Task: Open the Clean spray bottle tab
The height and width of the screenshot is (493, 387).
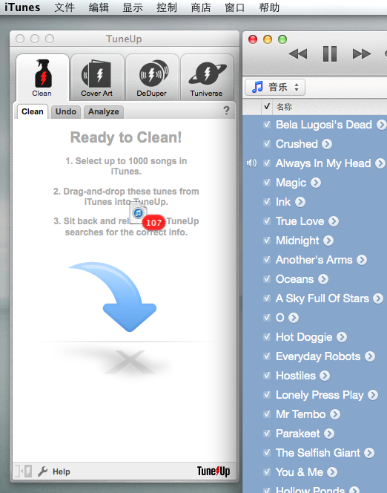Action: pos(42,77)
